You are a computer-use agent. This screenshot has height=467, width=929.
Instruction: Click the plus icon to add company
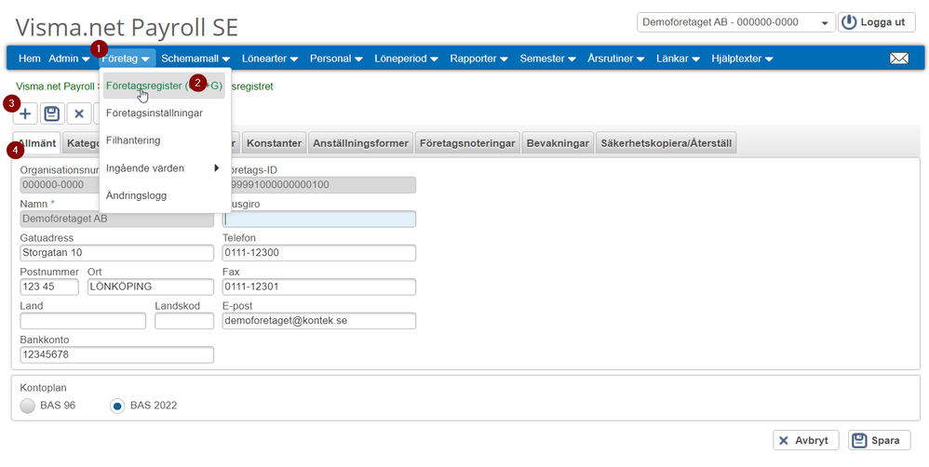coord(25,113)
